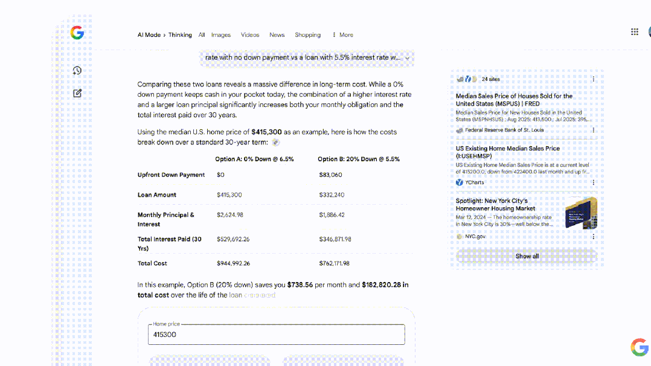Image resolution: width=651 pixels, height=366 pixels.
Task: Open AI Mode history icon
Action: pos(77,71)
